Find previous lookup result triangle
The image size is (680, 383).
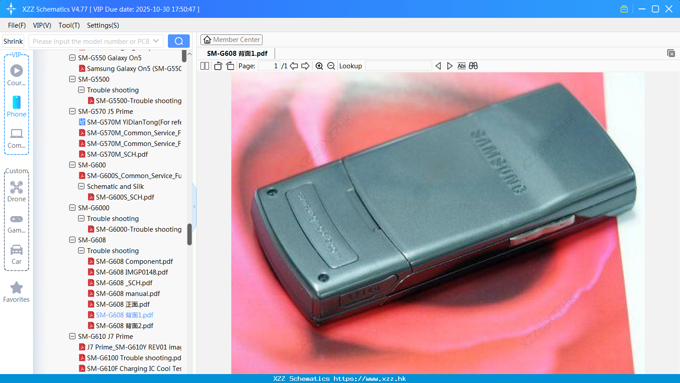[438, 66]
